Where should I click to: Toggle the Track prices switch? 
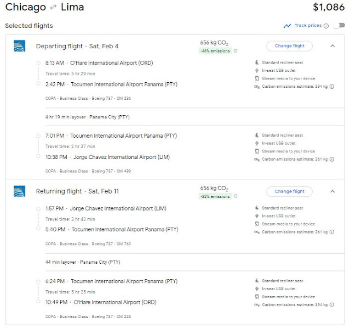338,26
